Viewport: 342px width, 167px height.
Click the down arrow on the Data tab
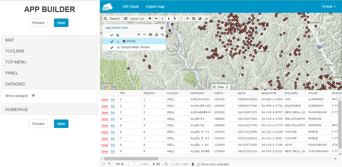pos(227,87)
